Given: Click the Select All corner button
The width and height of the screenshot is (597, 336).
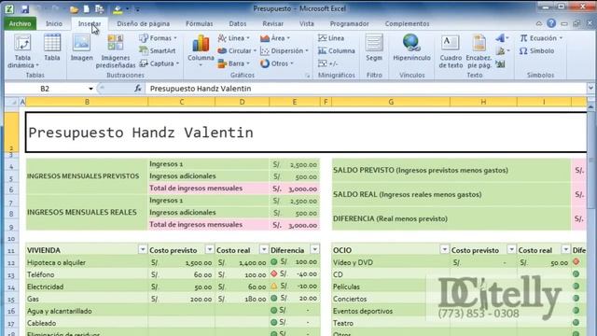Looking at the screenshot, I should [x=11, y=102].
